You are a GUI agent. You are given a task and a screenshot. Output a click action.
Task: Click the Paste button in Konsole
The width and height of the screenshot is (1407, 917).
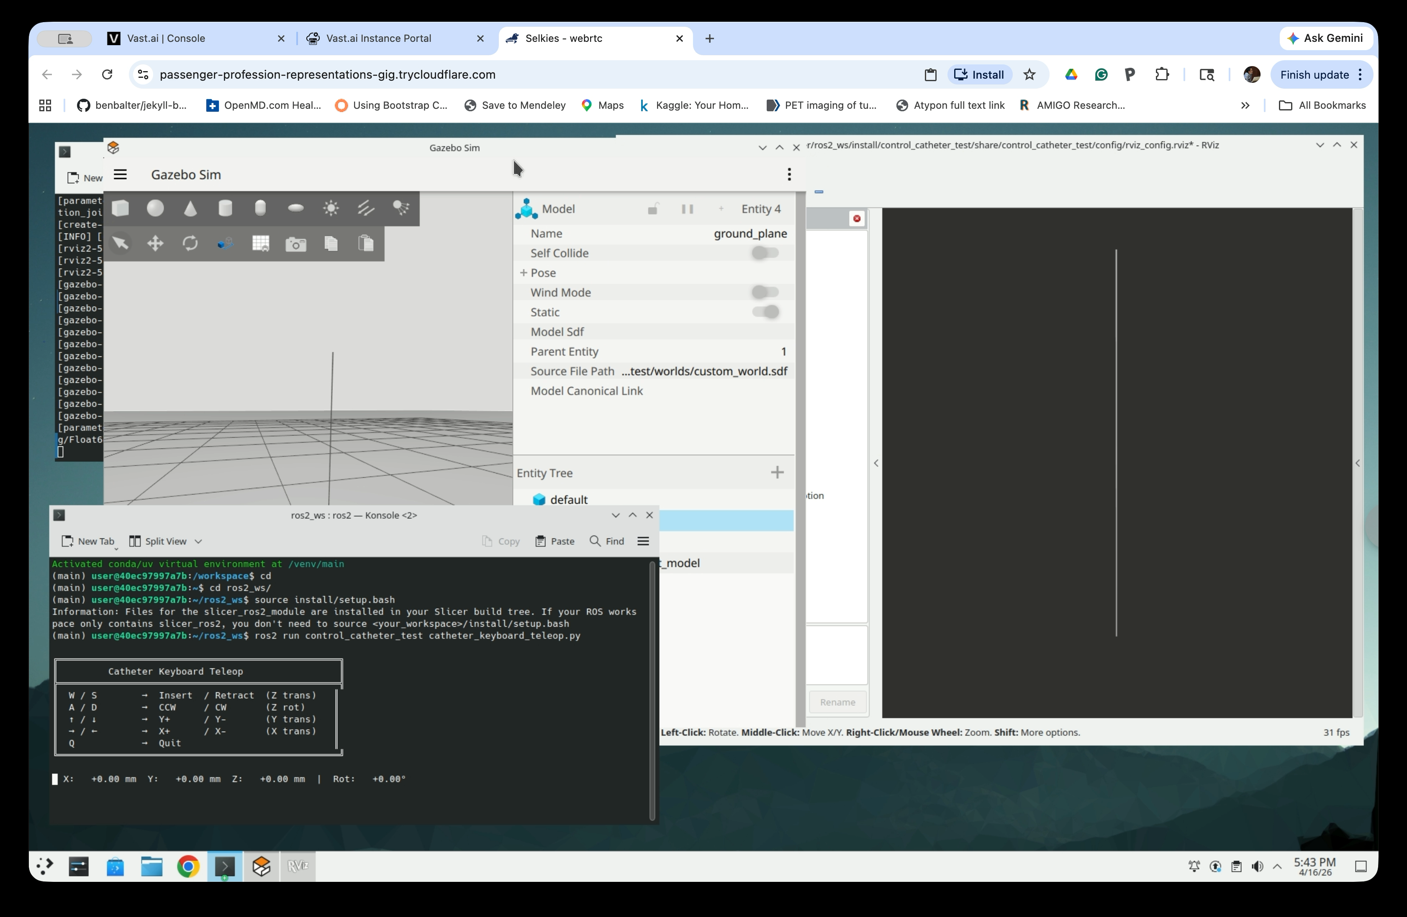555,541
